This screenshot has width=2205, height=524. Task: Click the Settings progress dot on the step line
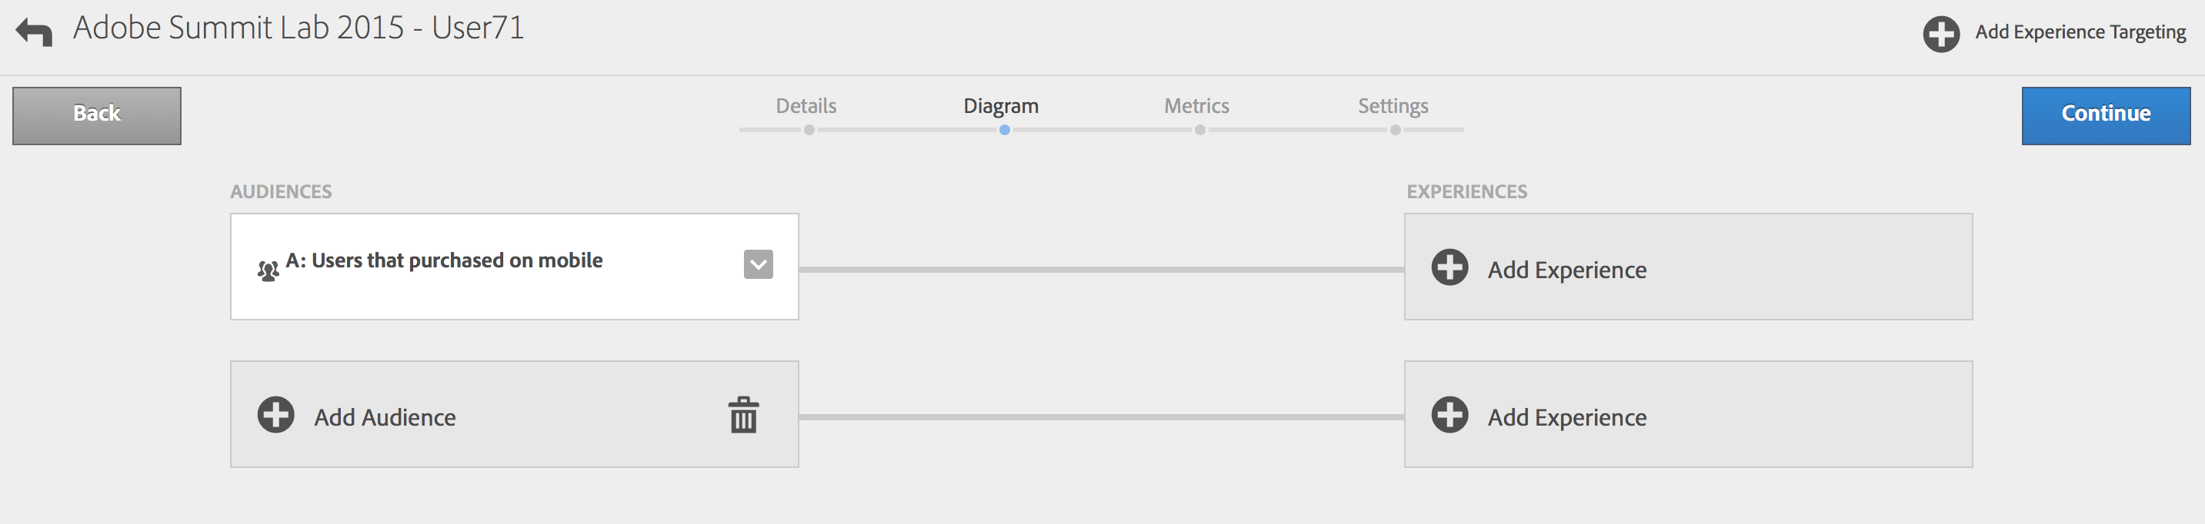[x=1396, y=131]
